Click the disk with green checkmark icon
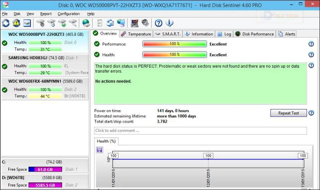 [62, 23]
